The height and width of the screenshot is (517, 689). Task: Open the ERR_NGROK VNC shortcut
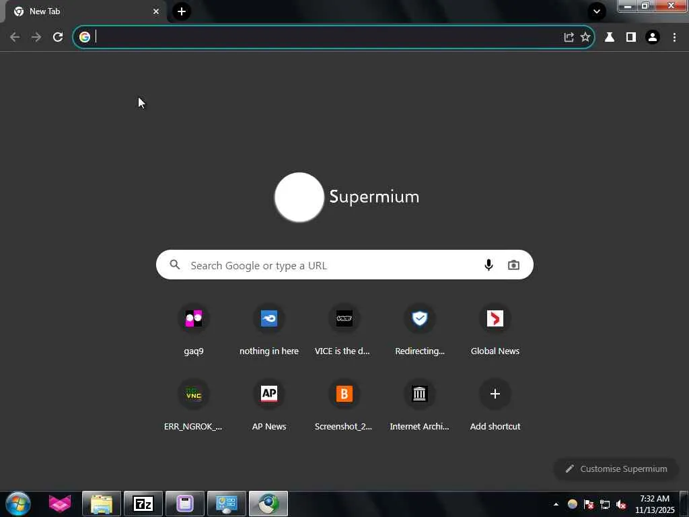pyautogui.click(x=194, y=405)
